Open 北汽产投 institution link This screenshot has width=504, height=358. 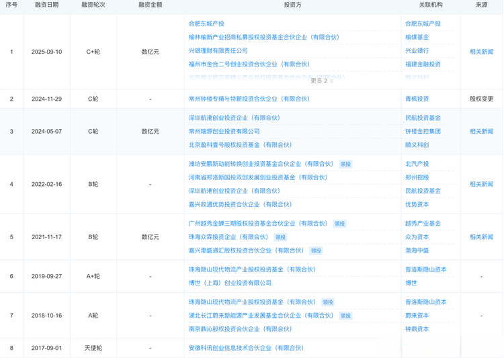coord(417,164)
